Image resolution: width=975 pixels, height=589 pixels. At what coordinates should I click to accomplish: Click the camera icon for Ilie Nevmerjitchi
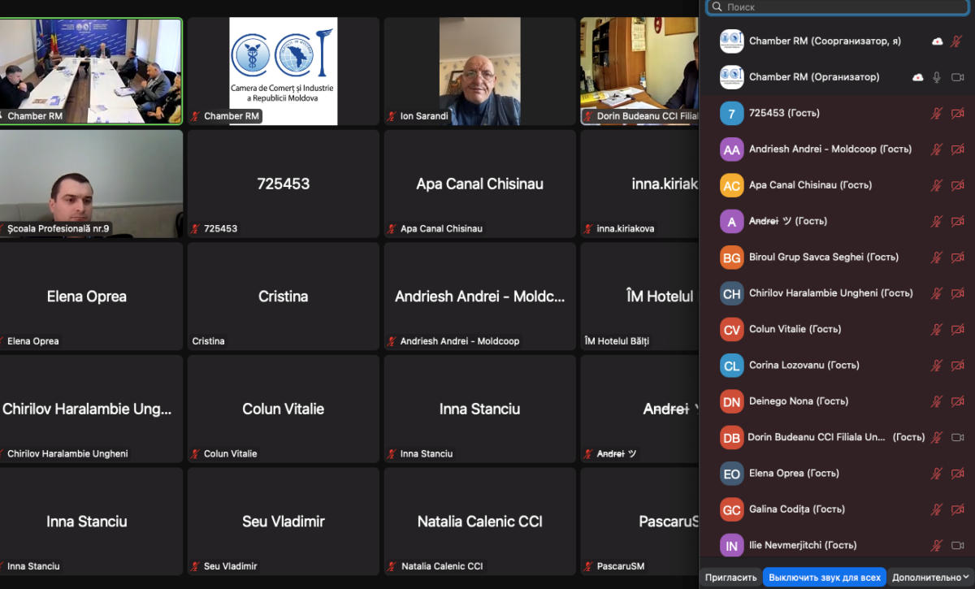click(958, 545)
